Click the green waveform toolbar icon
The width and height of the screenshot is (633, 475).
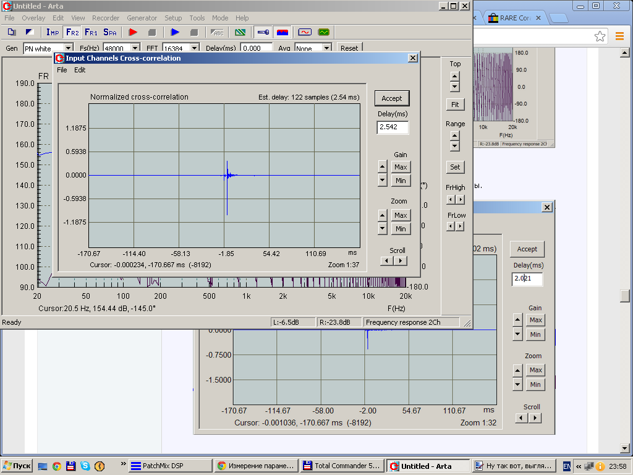[324, 32]
